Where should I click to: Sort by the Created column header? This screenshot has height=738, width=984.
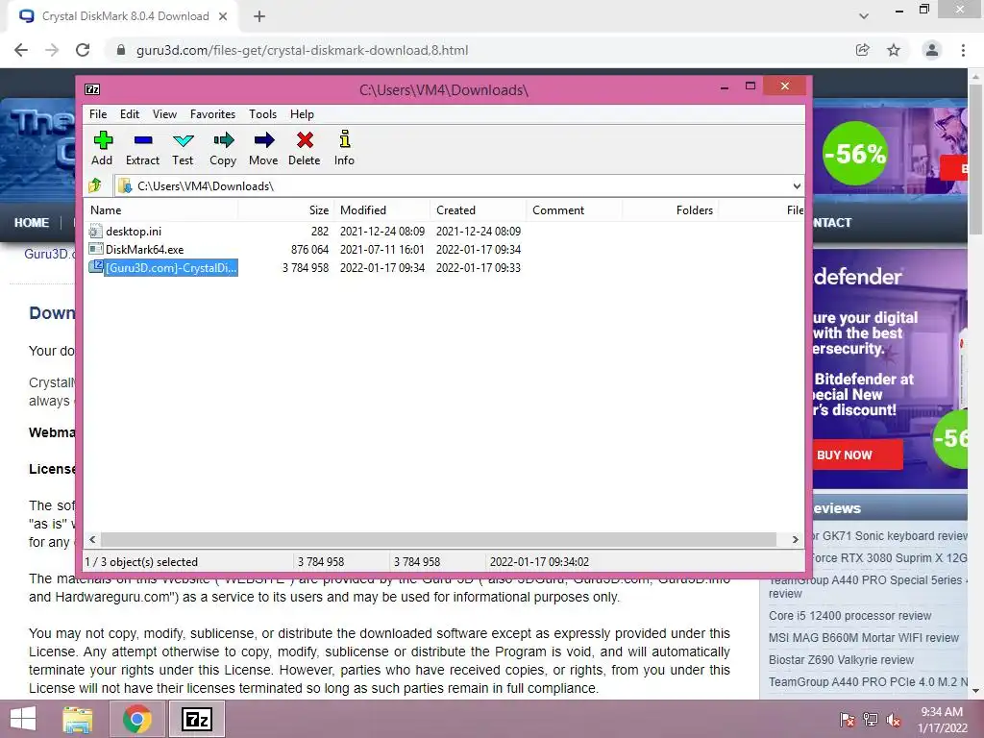pos(479,210)
